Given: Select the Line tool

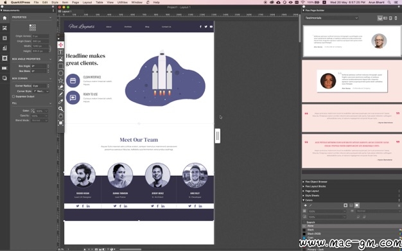Looking at the screenshot, I should pyautogui.click(x=60, y=94).
